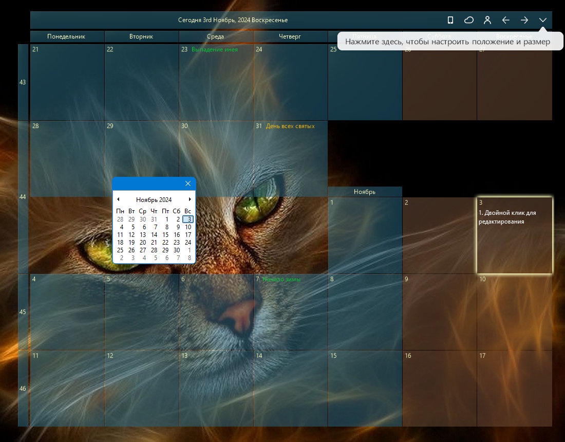Select the October 22 day cell
This screenshot has width=565, height=442.
click(x=142, y=82)
